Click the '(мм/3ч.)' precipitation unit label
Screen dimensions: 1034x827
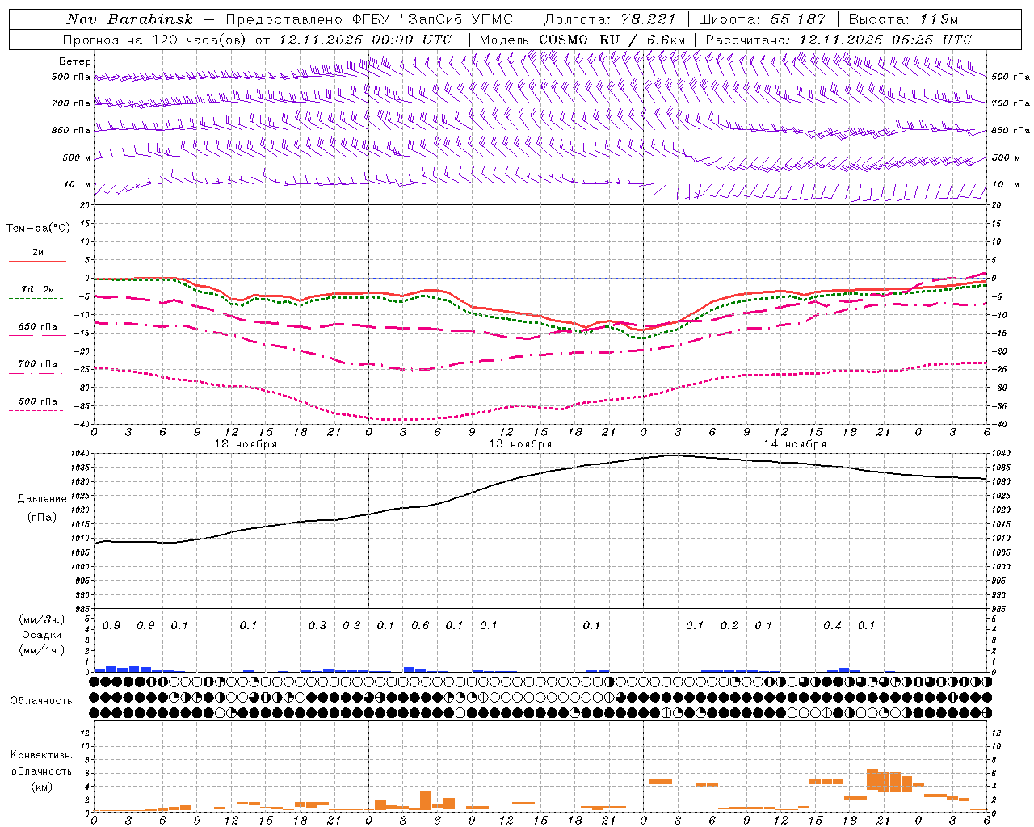coord(42,619)
